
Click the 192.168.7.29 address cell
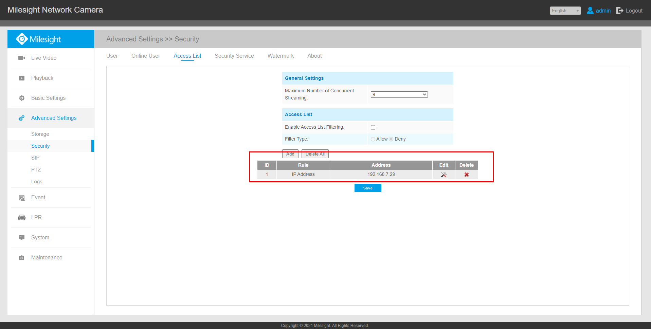(x=381, y=175)
